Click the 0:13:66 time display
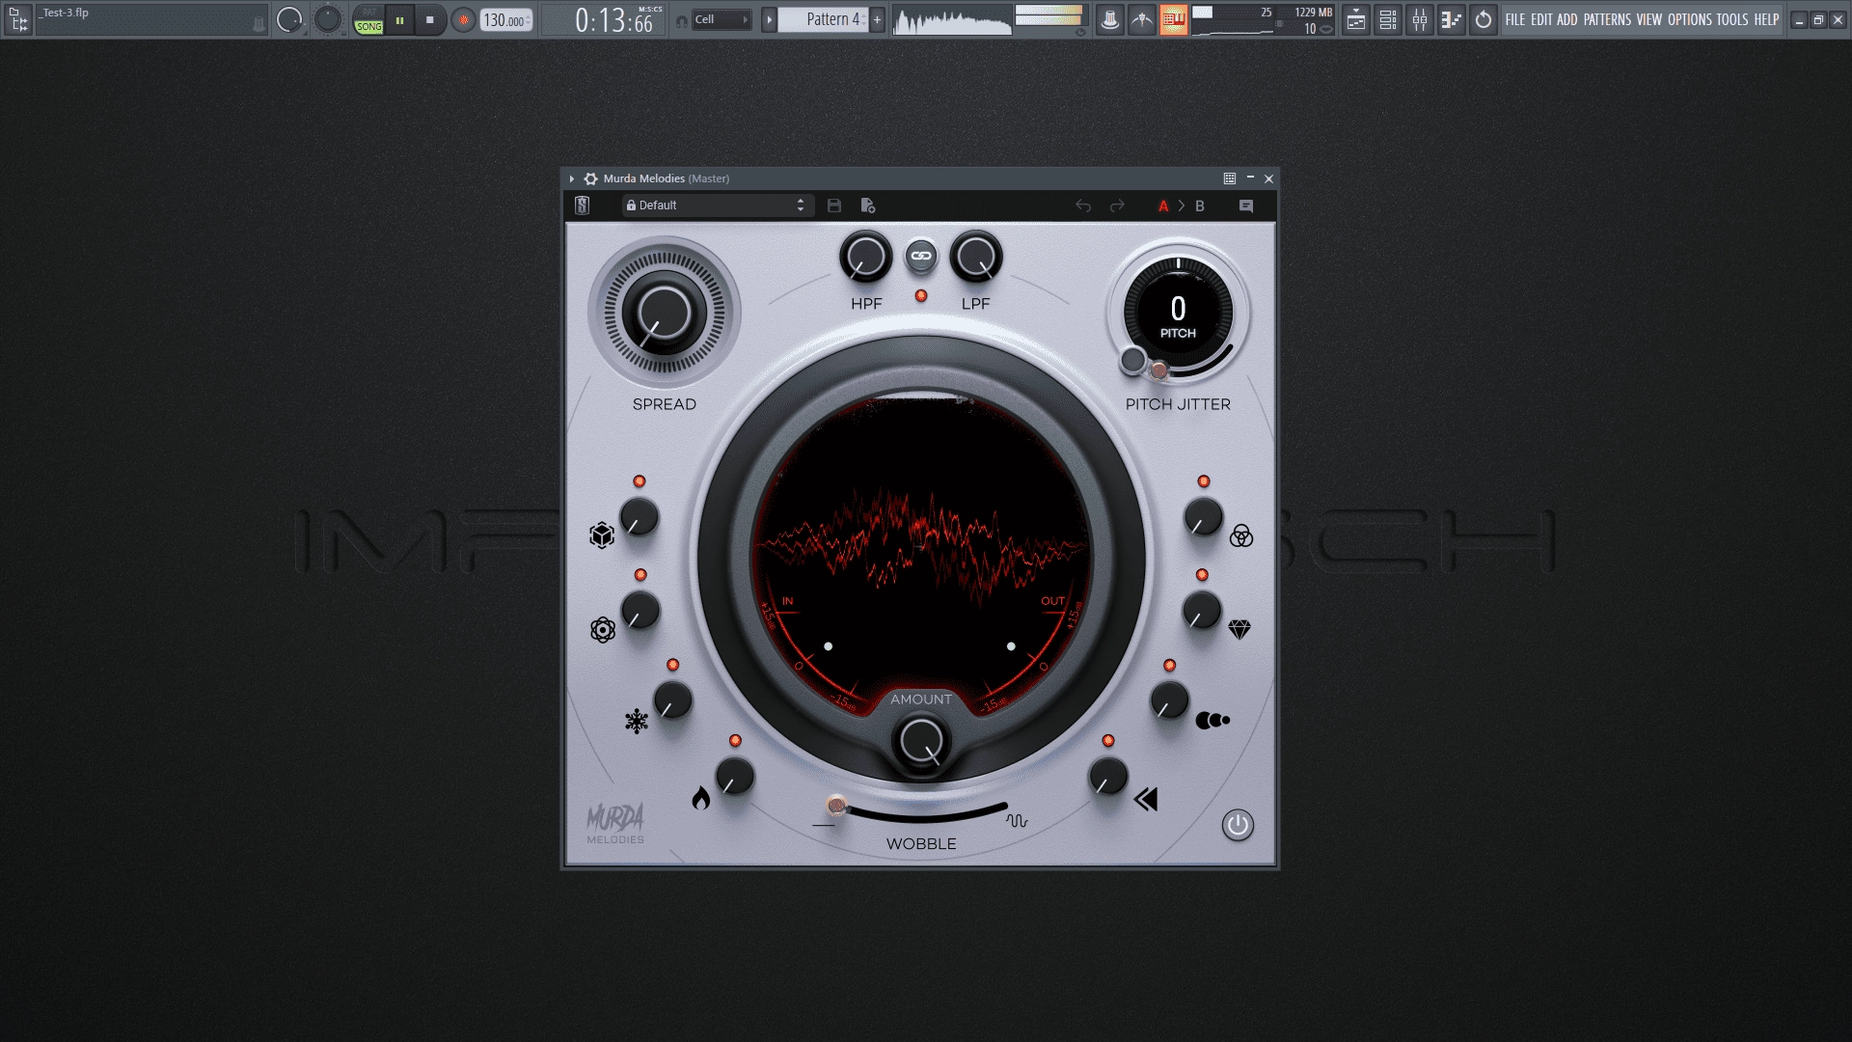Viewport: 1852px width, 1042px height. (x=614, y=19)
